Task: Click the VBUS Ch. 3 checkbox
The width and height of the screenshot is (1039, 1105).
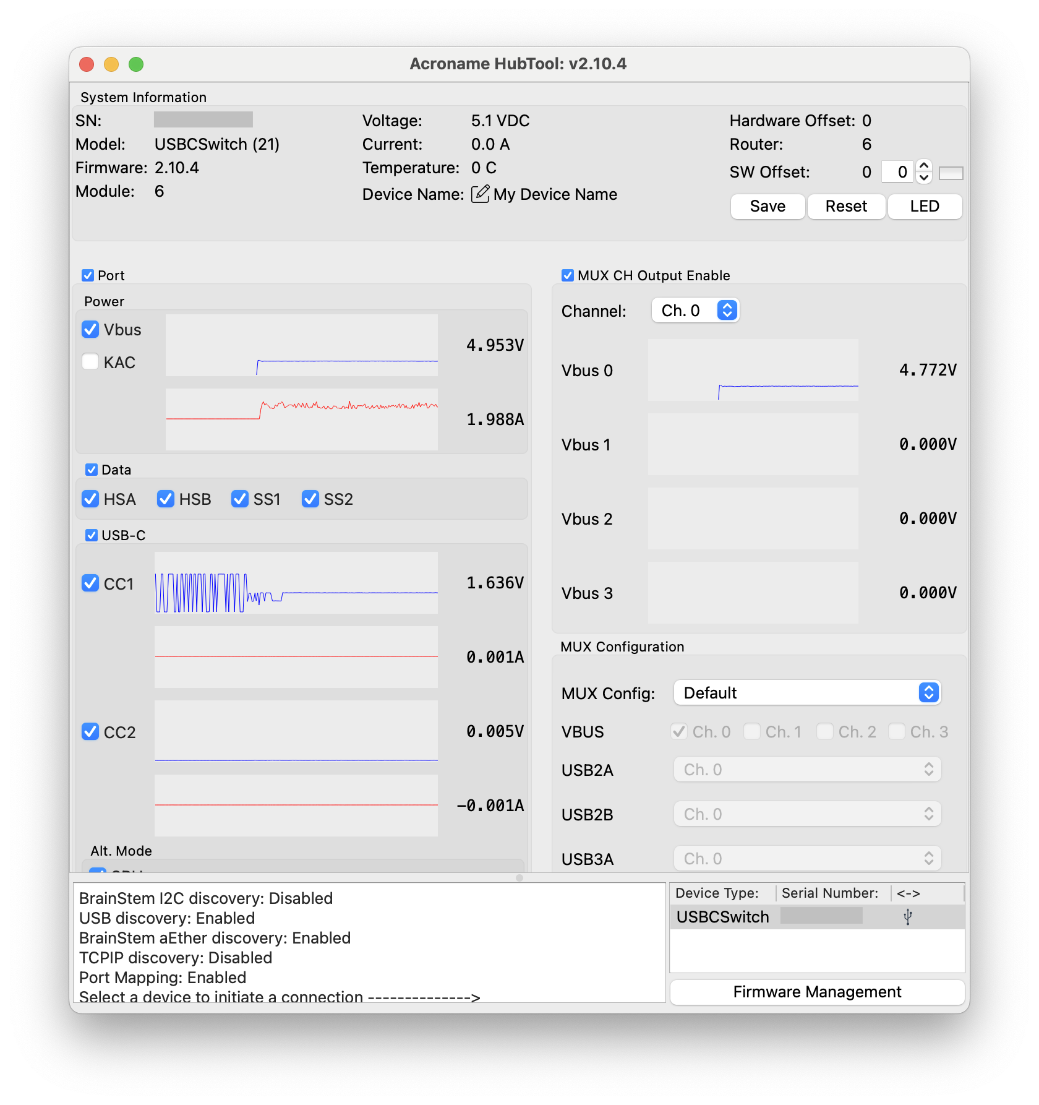Action: (x=897, y=731)
